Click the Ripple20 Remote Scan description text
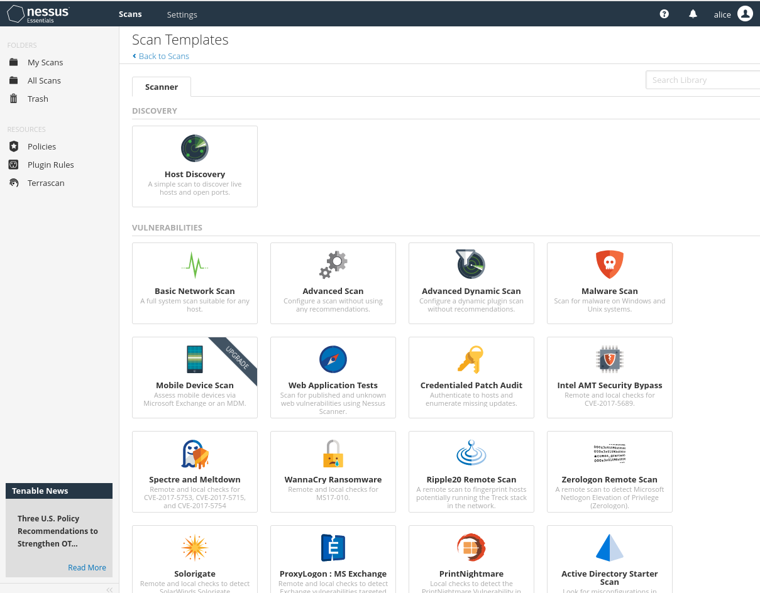The image size is (760, 593). [471, 498]
